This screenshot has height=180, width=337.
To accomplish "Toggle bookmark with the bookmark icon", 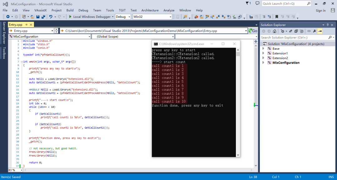I will 276,17.
